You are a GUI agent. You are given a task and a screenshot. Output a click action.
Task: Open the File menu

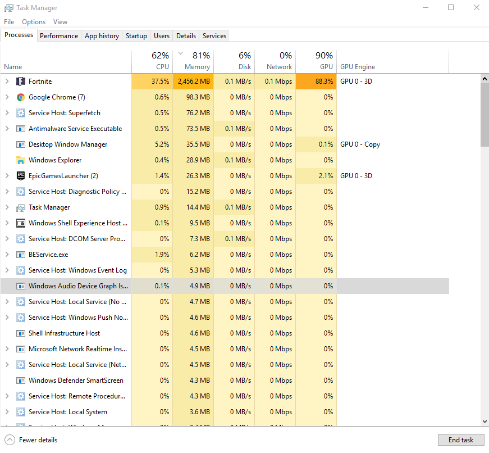coord(9,22)
